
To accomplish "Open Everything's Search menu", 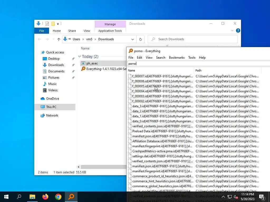I will tap(161, 58).
